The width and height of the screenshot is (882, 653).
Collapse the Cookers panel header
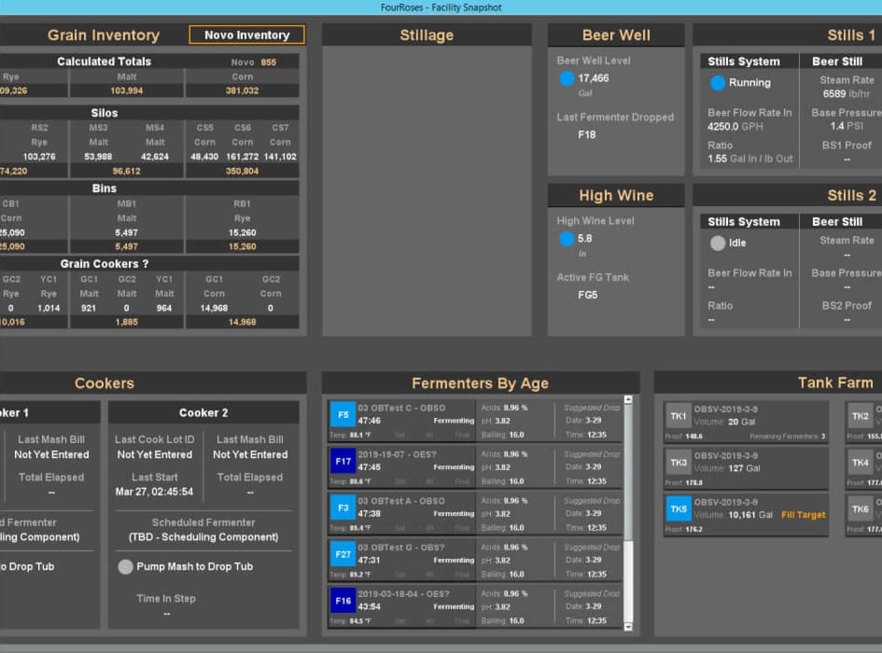click(x=105, y=382)
